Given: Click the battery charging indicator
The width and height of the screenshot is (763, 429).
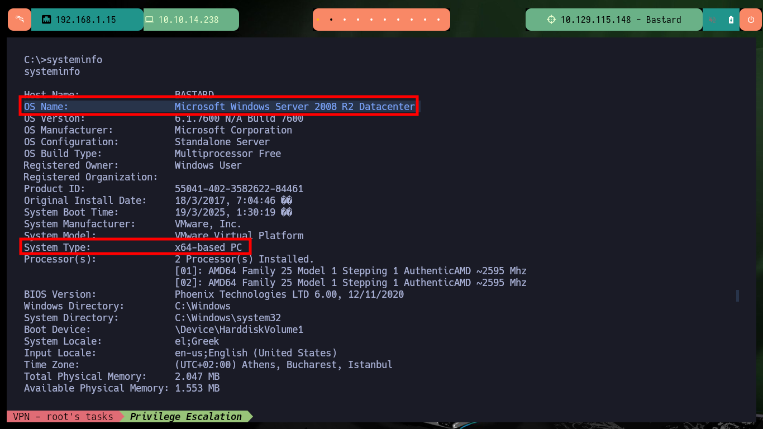Looking at the screenshot, I should tap(731, 20).
